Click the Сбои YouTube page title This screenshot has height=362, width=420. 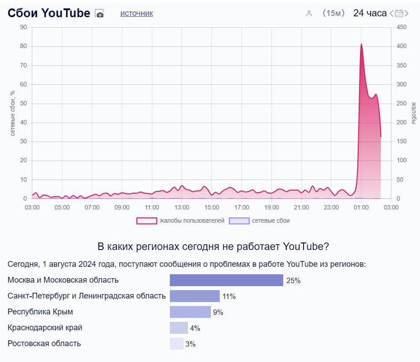49,13
